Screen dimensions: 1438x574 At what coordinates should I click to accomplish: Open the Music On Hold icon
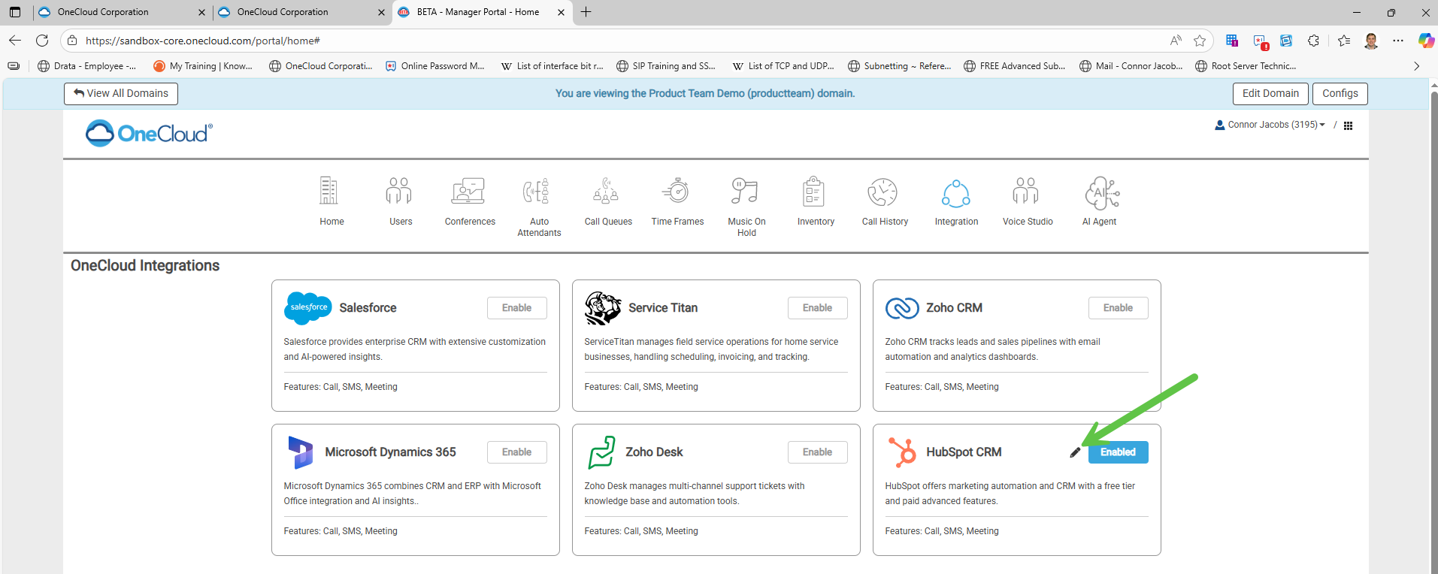[746, 192]
